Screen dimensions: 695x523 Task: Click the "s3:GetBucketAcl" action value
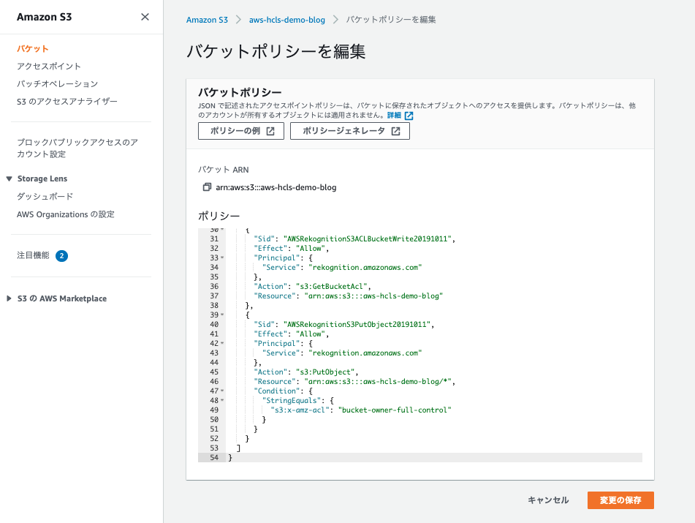coord(331,286)
